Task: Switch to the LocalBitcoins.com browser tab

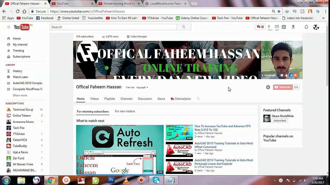Action: click(x=166, y=4)
